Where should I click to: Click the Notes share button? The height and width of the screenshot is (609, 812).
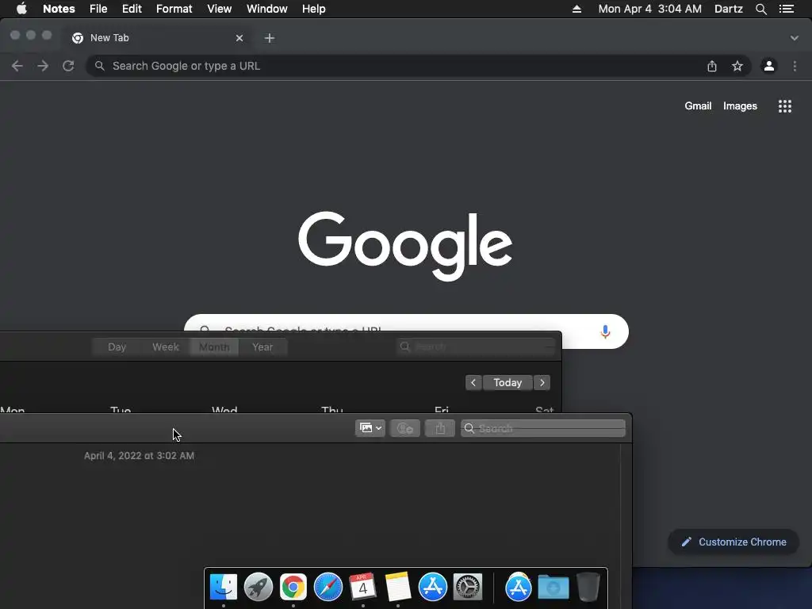coord(439,428)
